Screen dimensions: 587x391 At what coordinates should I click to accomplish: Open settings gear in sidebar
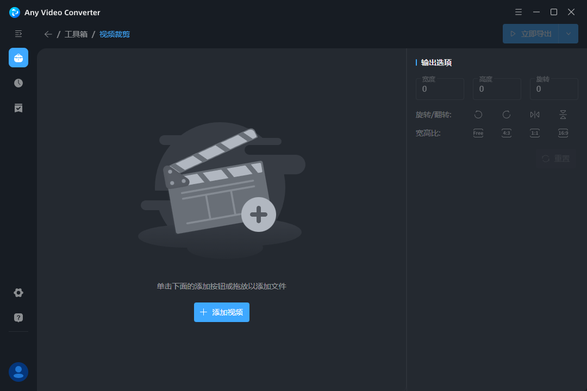[18, 293]
